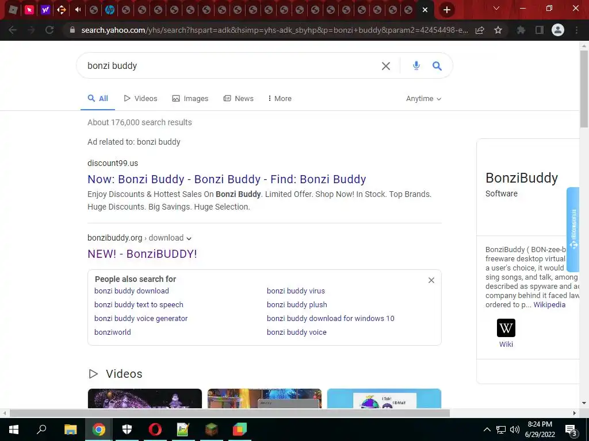
Task: Search bonzi buddy plush suggestion
Action: [x=297, y=304]
